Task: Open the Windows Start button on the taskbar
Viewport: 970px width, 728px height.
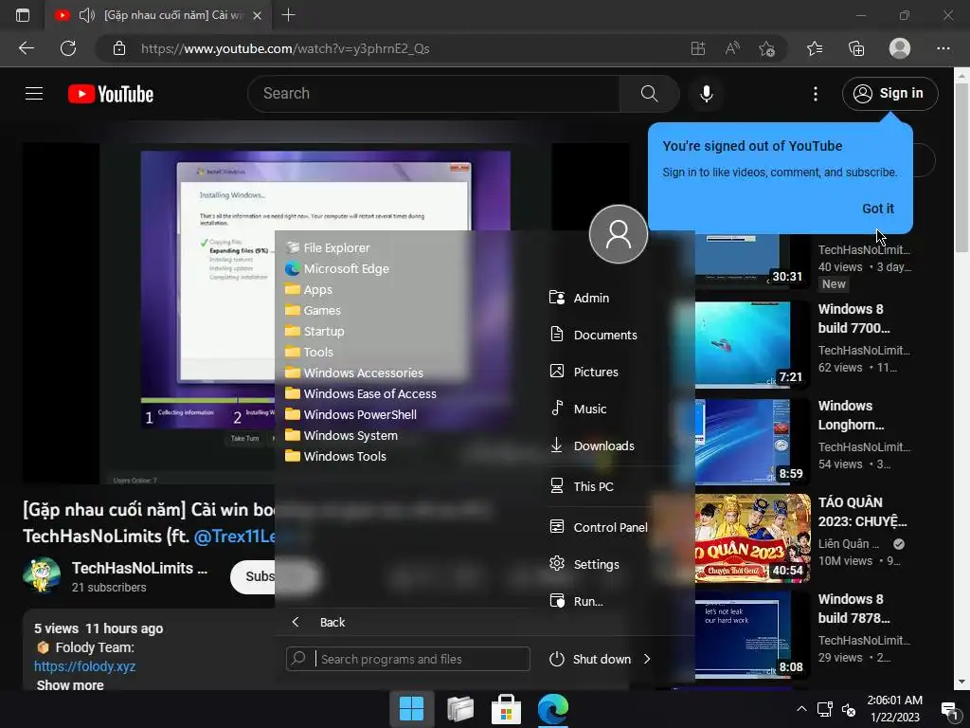Action: (411, 709)
